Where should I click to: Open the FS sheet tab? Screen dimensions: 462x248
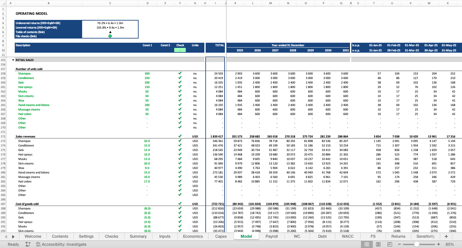(x=373, y=236)
